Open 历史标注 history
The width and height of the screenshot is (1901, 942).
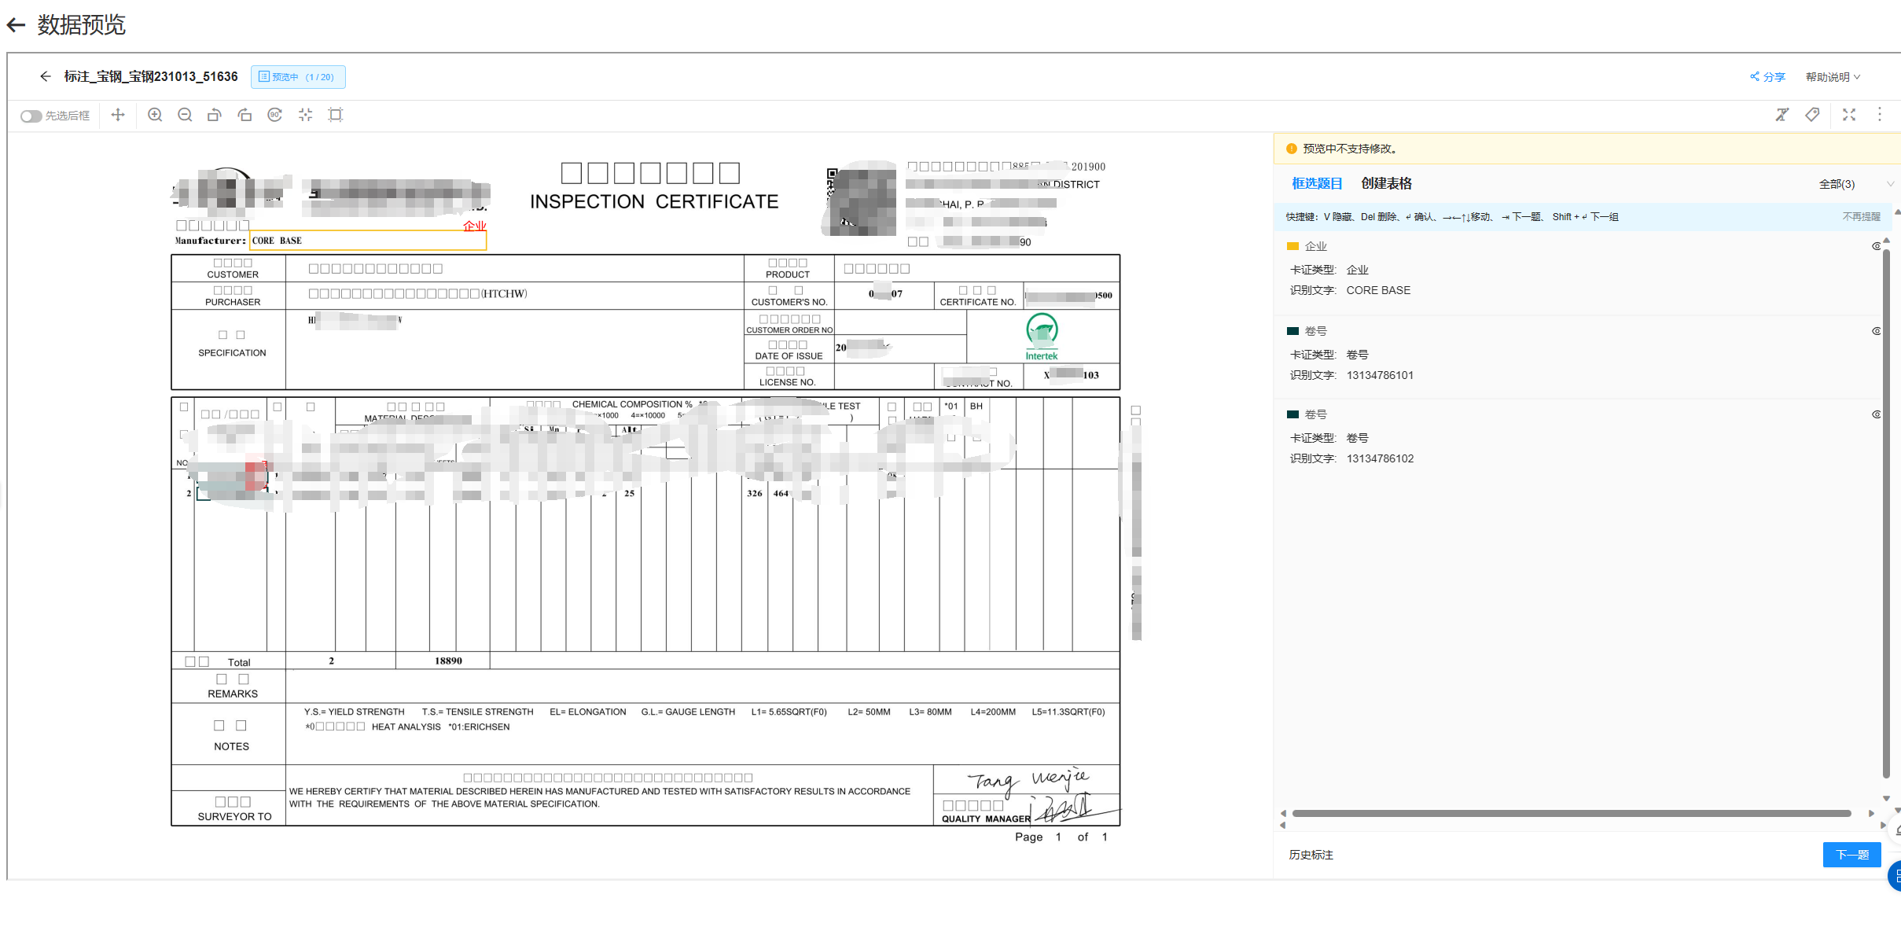[1311, 855]
